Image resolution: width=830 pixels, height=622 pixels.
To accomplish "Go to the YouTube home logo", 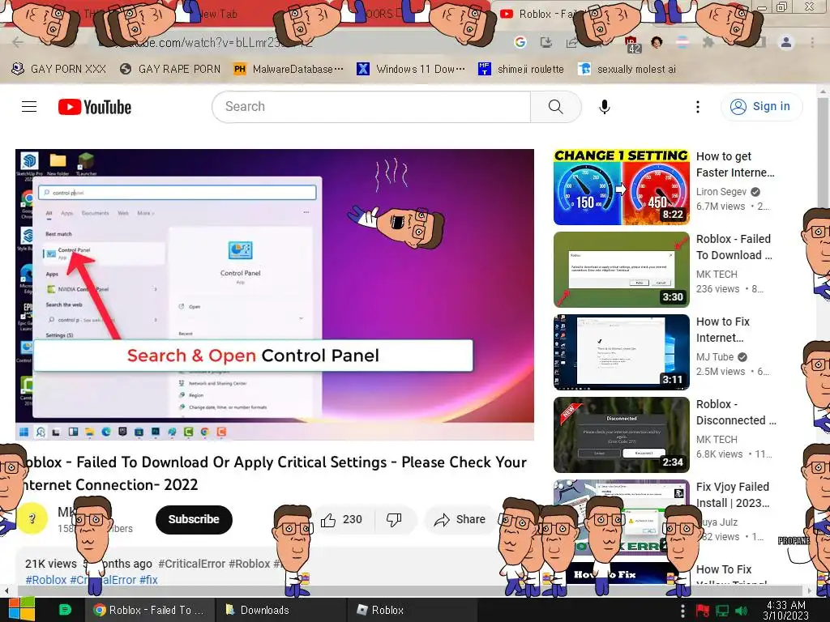I will [95, 107].
